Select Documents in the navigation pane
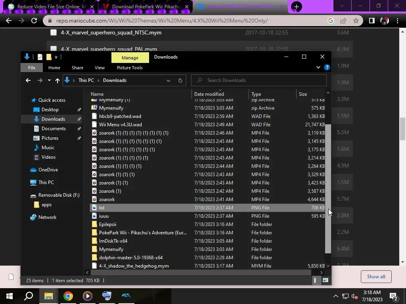 pos(54,129)
